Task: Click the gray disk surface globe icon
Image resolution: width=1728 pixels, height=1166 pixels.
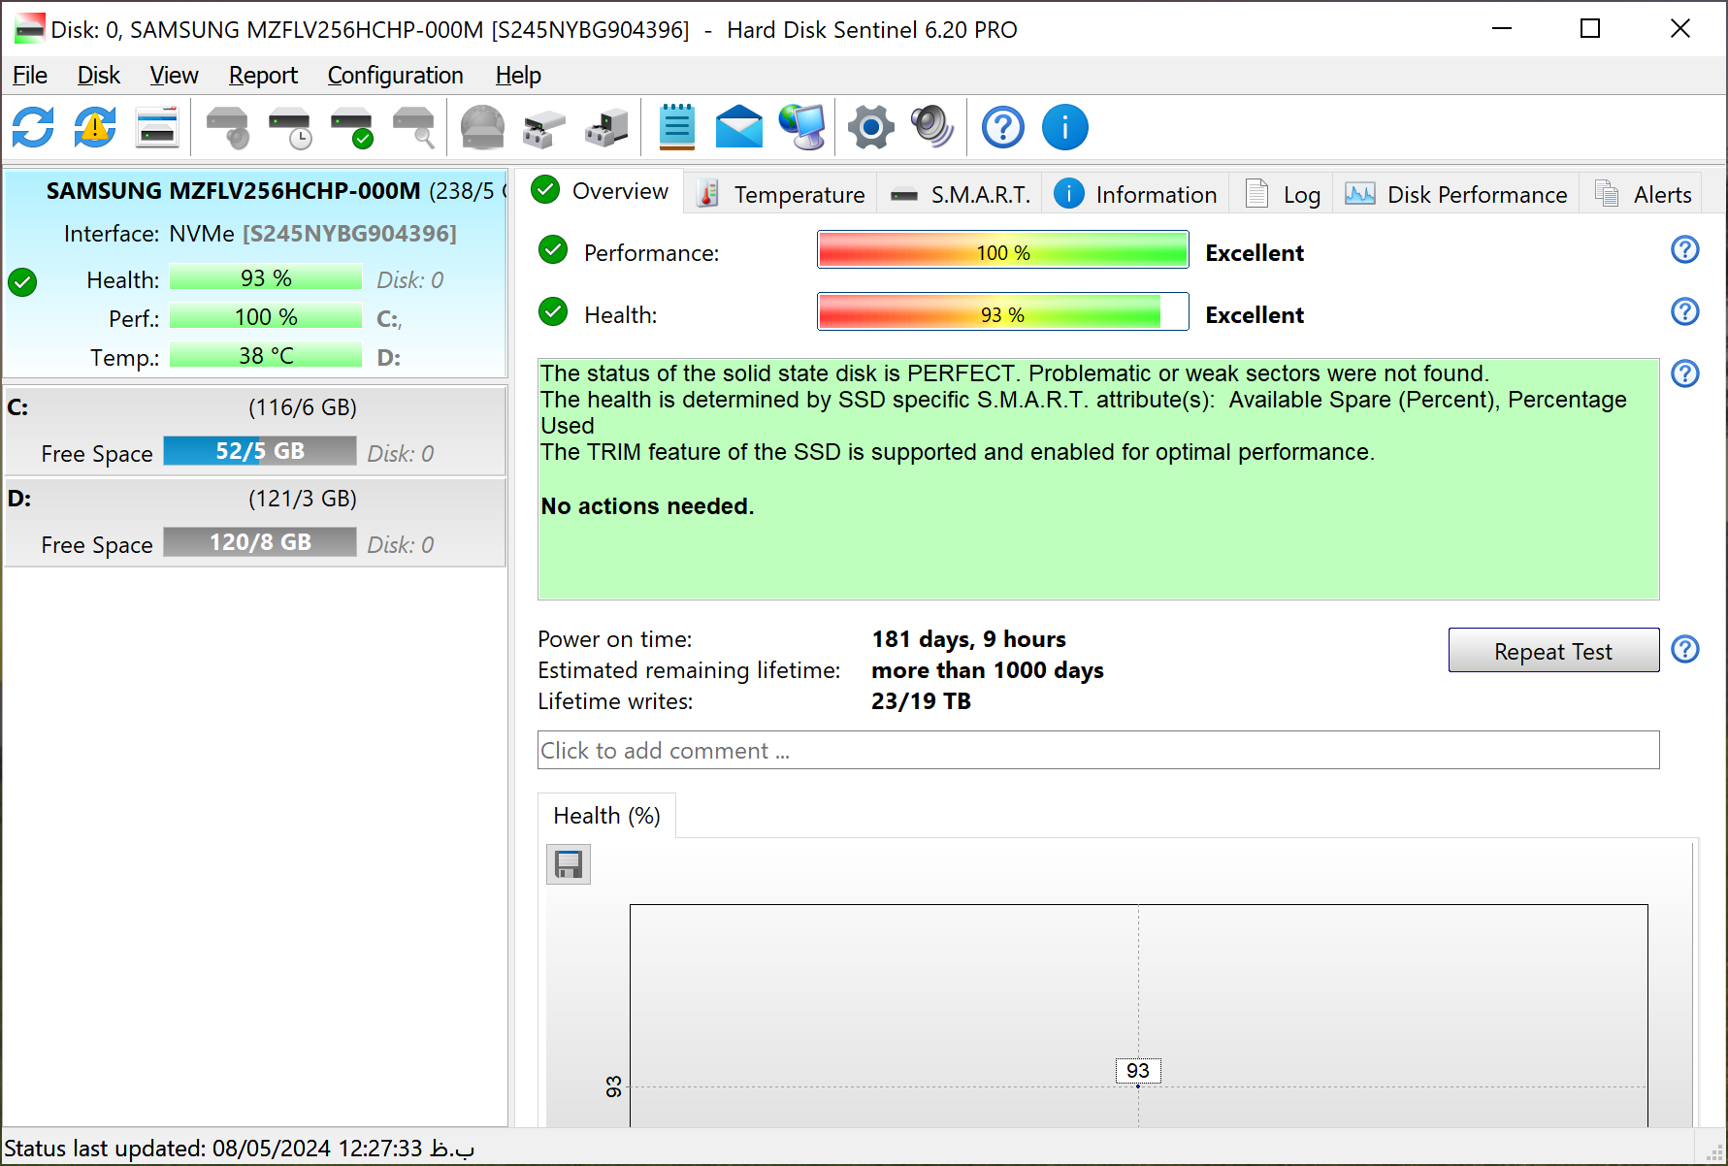Action: [482, 127]
